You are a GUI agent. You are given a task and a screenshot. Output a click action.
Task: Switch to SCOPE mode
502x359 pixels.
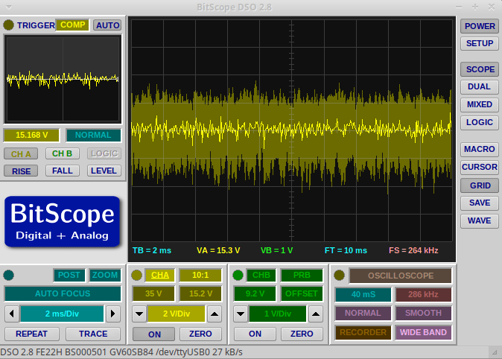480,69
